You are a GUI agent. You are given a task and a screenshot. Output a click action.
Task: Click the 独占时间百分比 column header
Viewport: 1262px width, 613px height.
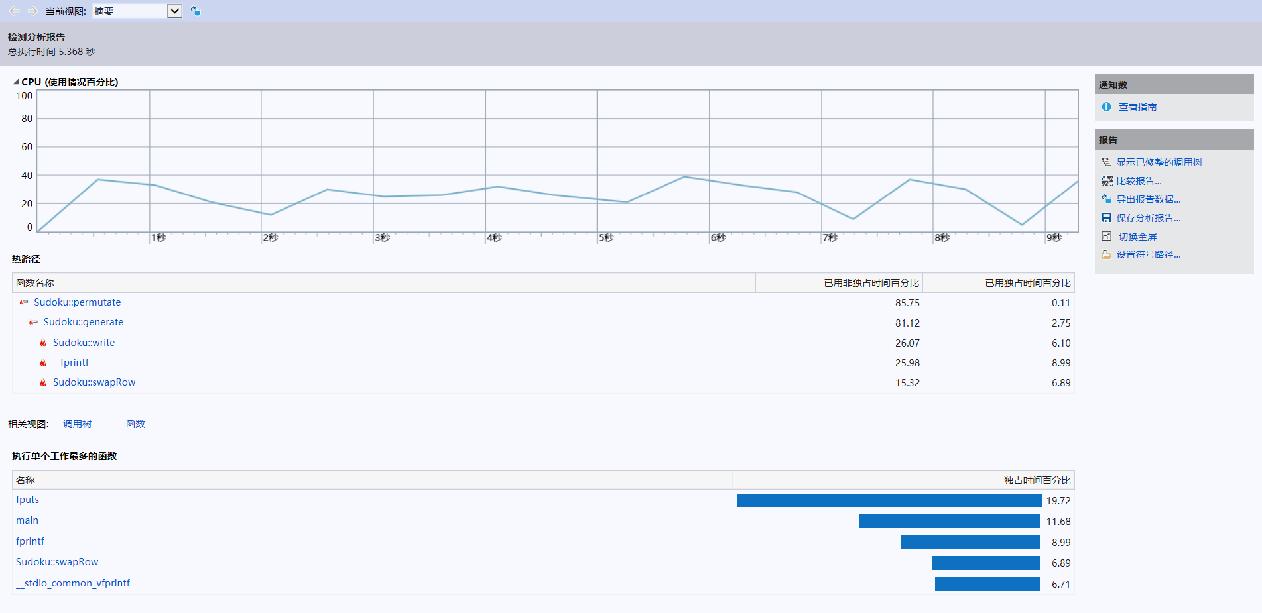click(904, 480)
